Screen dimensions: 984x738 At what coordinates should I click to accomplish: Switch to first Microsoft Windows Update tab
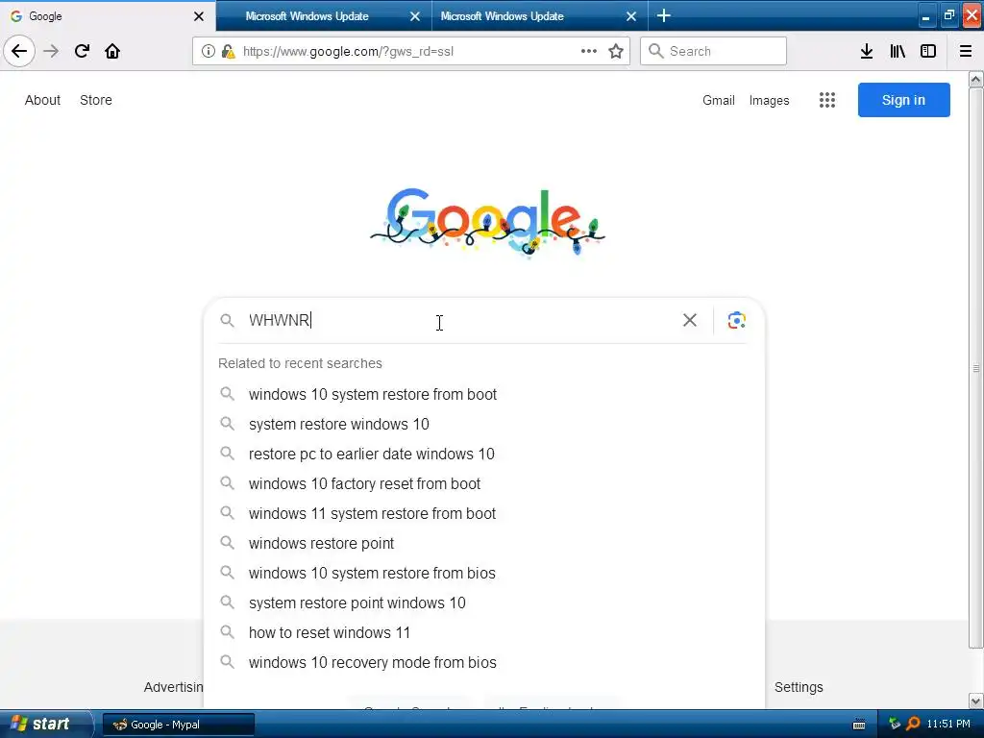pyautogui.click(x=324, y=16)
